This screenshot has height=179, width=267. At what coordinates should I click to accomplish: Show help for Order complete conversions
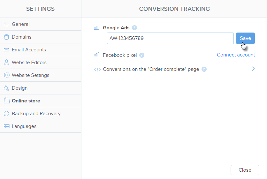click(204, 69)
